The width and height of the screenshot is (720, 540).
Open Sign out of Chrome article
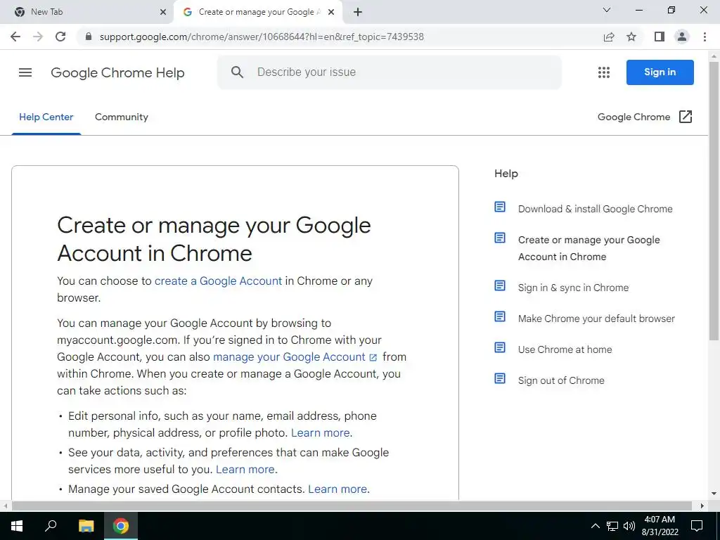point(561,380)
